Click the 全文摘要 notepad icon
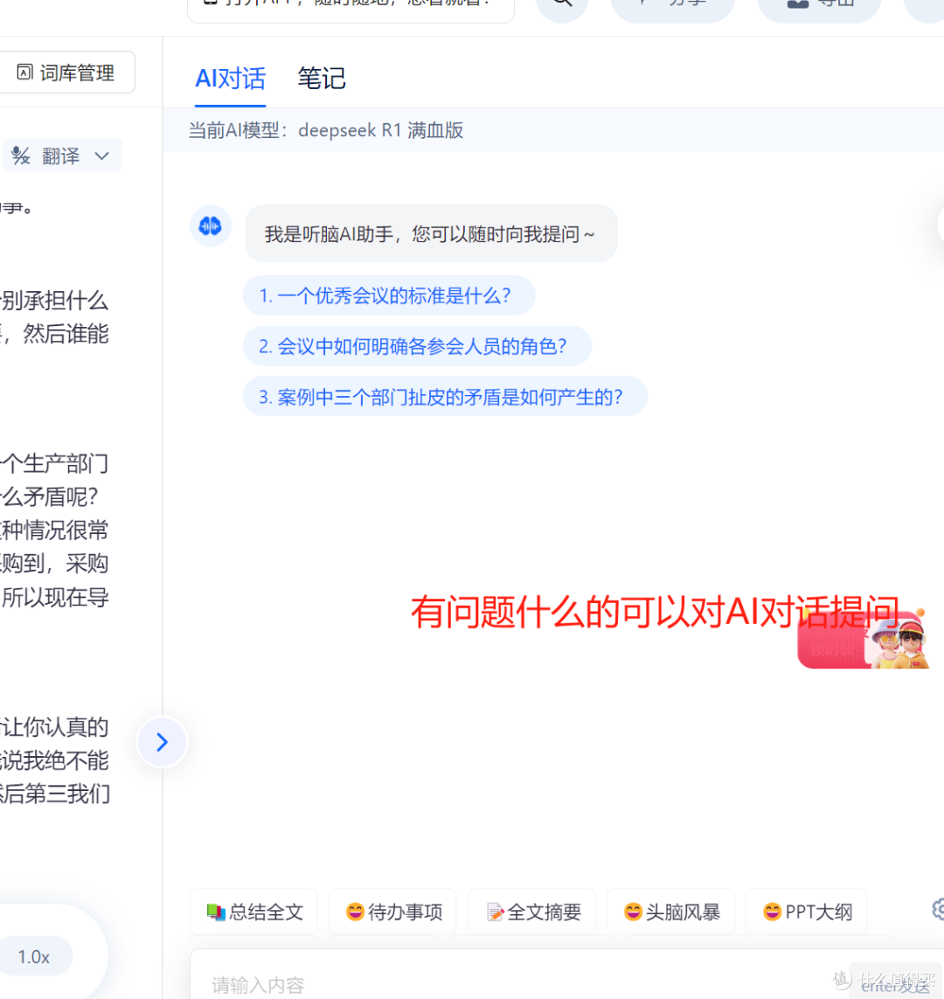Image resolution: width=944 pixels, height=999 pixels. click(x=495, y=912)
